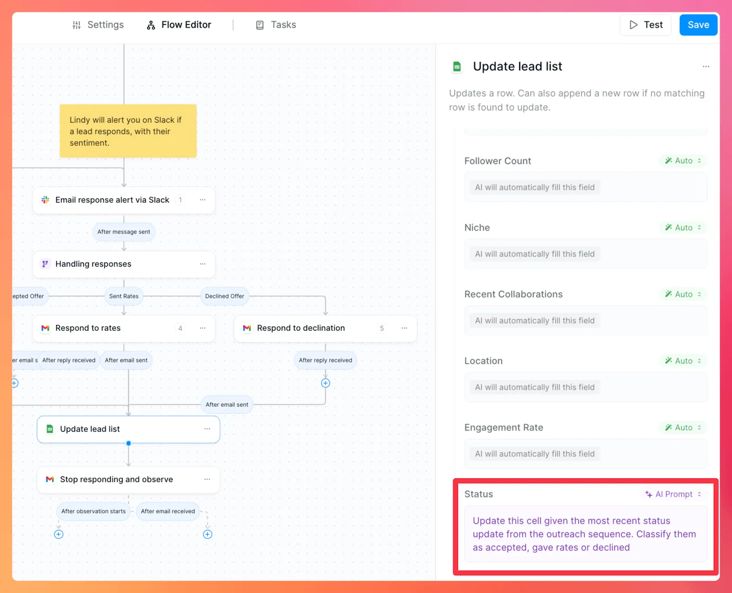This screenshot has width=732, height=593.
Task: Open more options on Handling responses node
Action: (203, 264)
